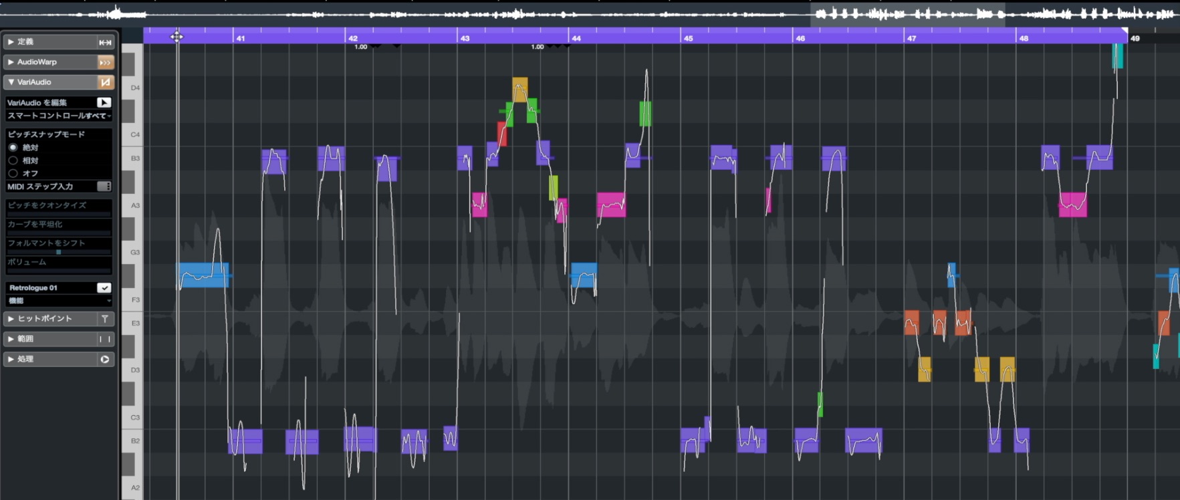Click the カーブを平坦化 slider
1180x500 pixels.
(x=59, y=233)
